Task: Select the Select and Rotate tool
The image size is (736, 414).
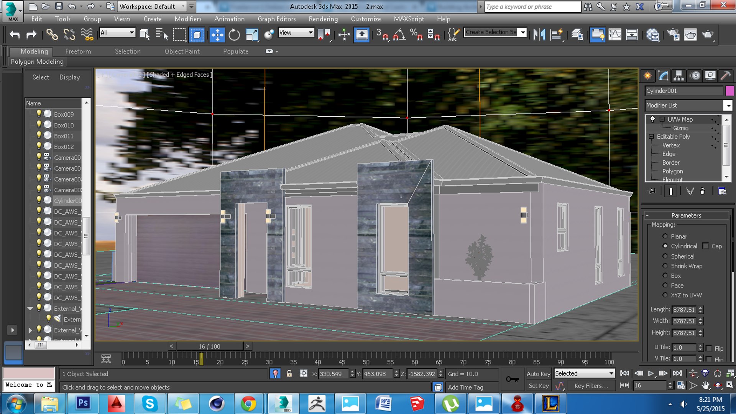Action: coord(234,35)
